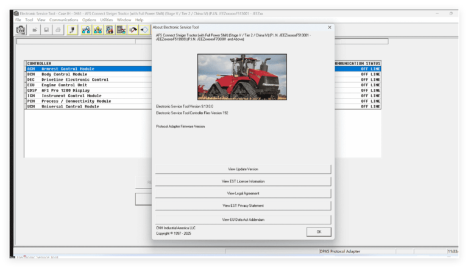Click Electronic Service Tool Version 9.13.0.0 text
The image size is (468, 267).
pos(185,106)
